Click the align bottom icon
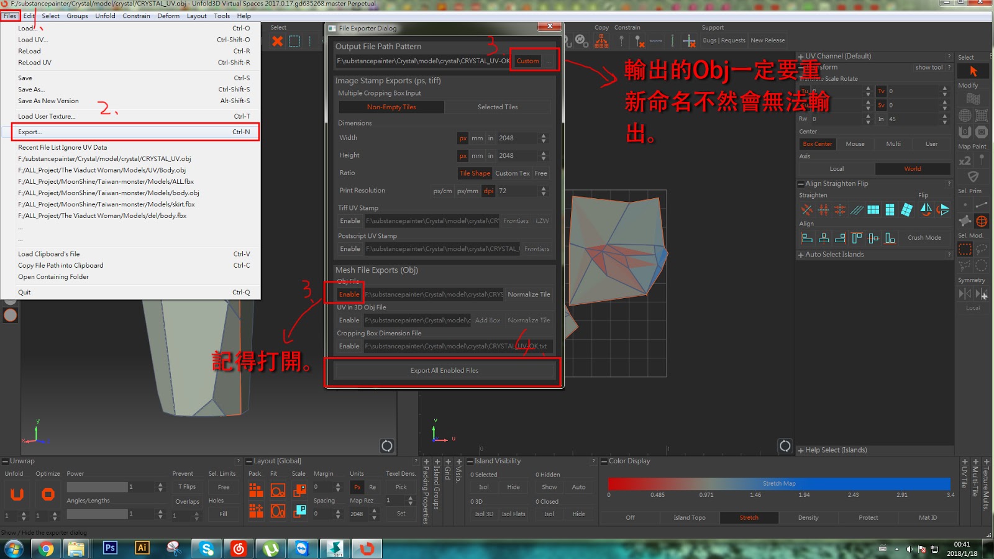994x559 pixels. (x=890, y=238)
